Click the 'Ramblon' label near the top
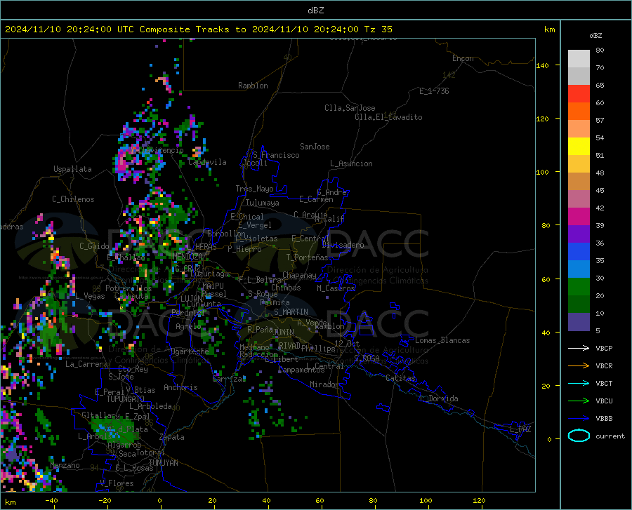Screen dimensions: 632x510 coord(253,86)
